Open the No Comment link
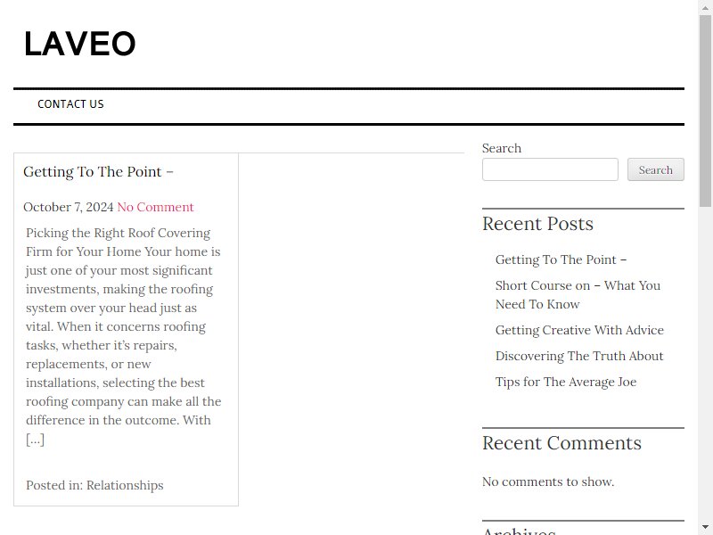Screen dimensions: 713x535 click(155, 207)
